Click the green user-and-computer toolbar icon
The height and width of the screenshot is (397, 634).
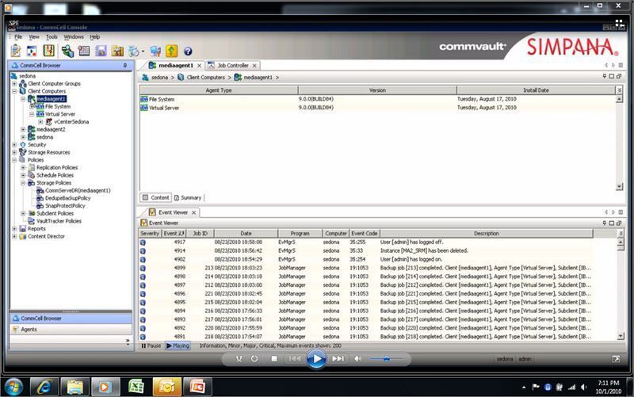(67, 51)
